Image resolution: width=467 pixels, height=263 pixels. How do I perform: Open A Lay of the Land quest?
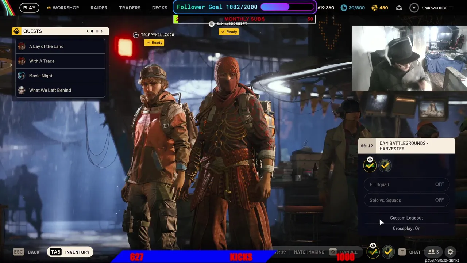click(x=60, y=46)
